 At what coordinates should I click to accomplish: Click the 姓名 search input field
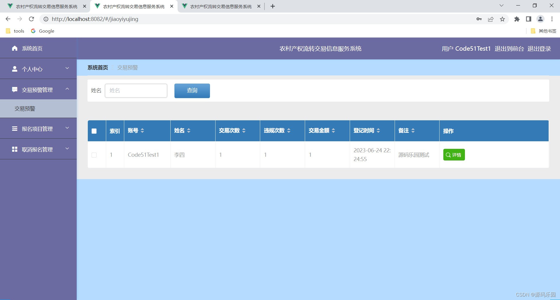136,91
